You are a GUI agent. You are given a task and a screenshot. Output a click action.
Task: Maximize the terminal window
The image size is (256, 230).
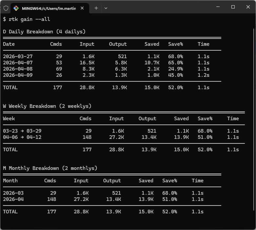click(233, 7)
